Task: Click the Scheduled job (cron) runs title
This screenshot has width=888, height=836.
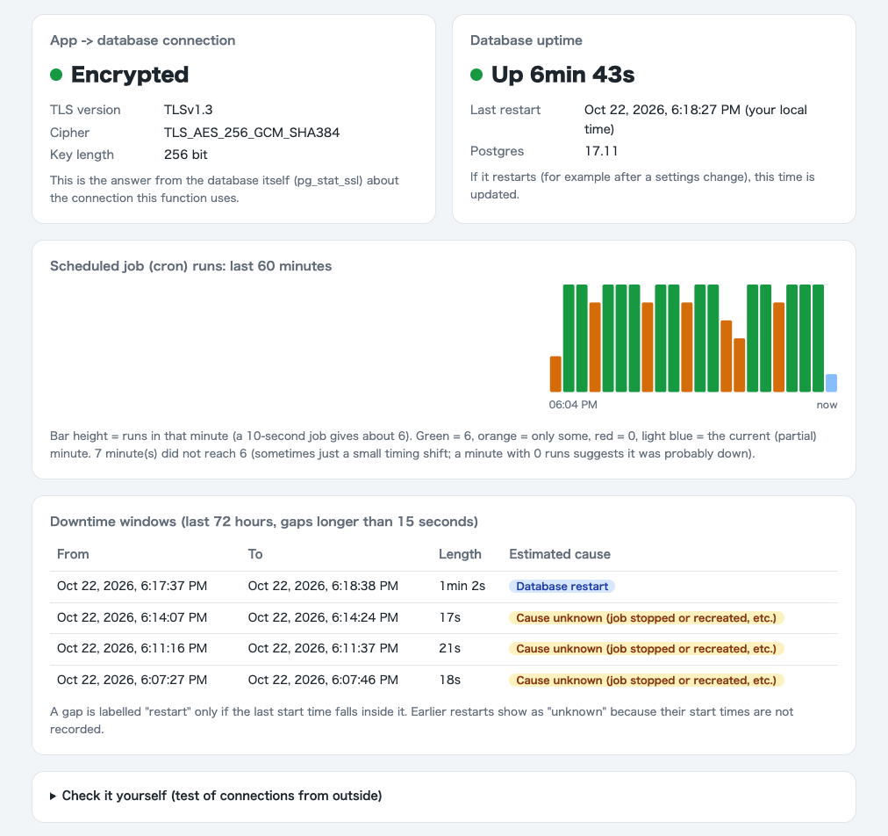Action: pos(191,266)
